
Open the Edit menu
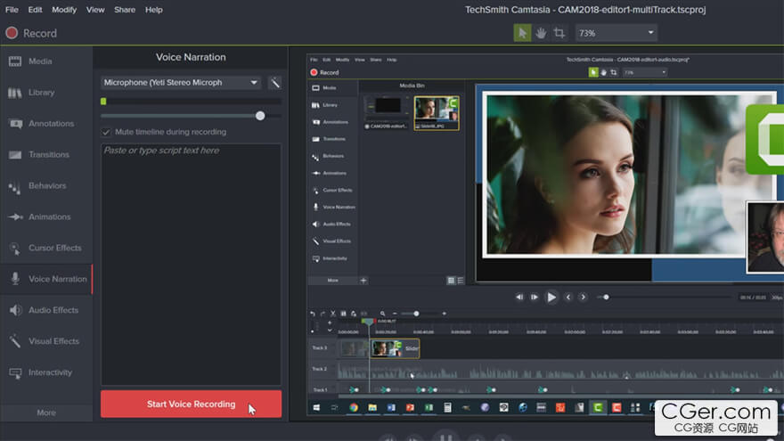coord(35,10)
